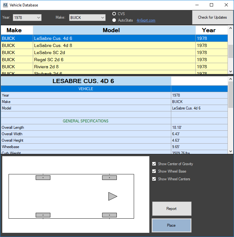Open the 4n6xprt.com link
The height and width of the screenshot is (237, 234).
pos(146,20)
